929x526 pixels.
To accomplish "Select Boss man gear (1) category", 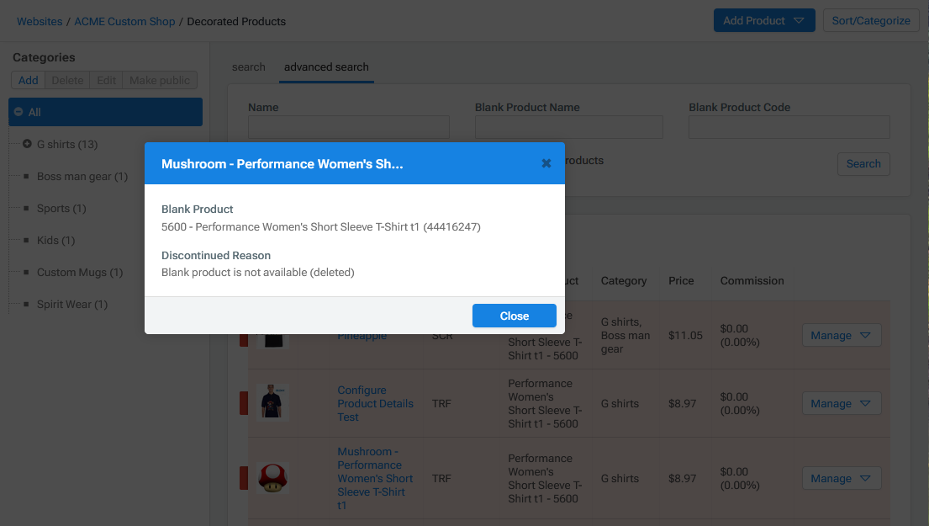I will 82,176.
